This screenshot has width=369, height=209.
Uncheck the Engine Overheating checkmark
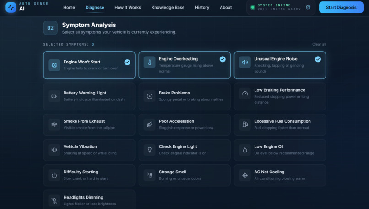point(222,59)
